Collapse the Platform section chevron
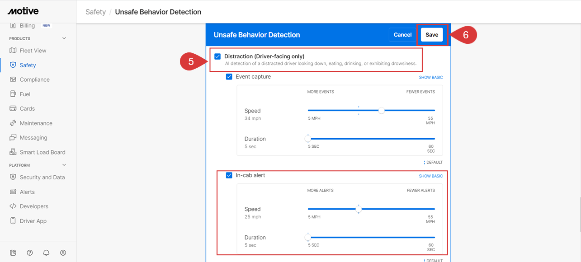The image size is (581, 262). click(x=64, y=165)
